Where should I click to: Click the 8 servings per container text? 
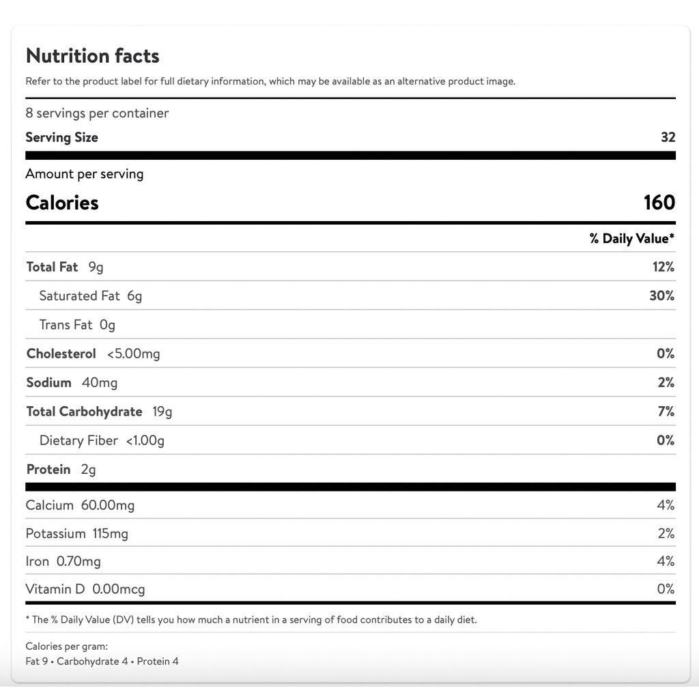[97, 113]
